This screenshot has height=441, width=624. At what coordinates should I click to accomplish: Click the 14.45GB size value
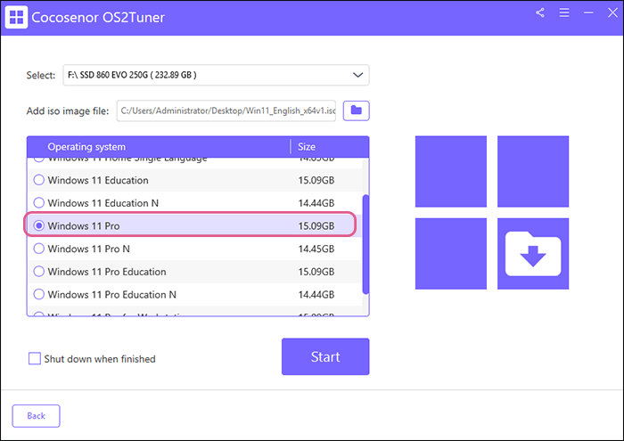point(316,249)
